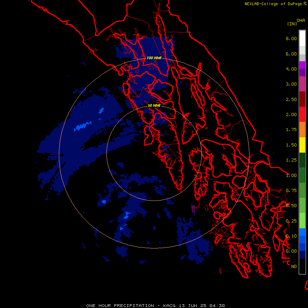The height and width of the screenshot is (308, 308).
Task: Click the 0.00 legend value
Action: point(291,251)
